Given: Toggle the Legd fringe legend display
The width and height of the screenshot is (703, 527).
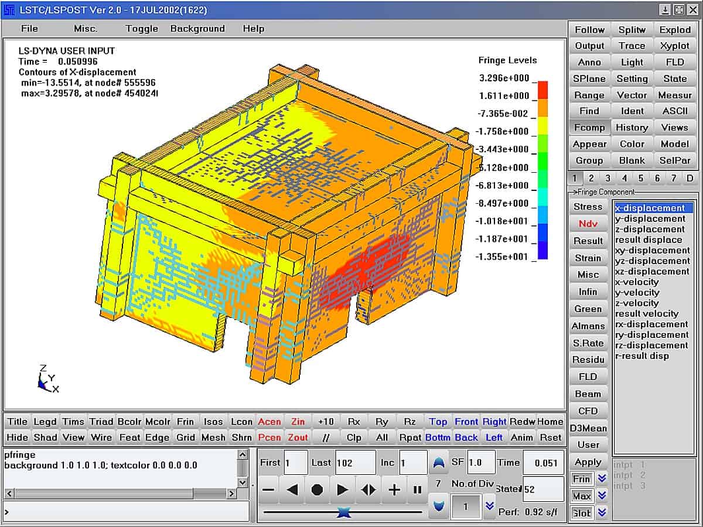Looking at the screenshot, I should click(x=45, y=421).
